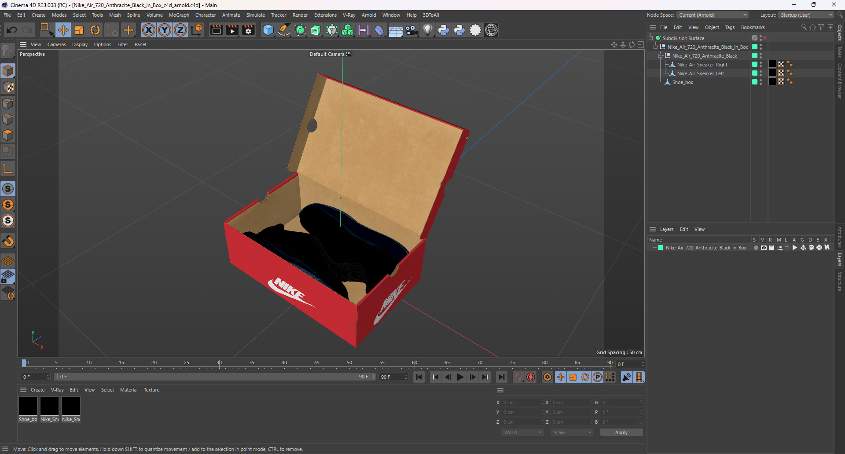Click the 90 F end frame field
Image resolution: width=845 pixels, height=454 pixels.
(394, 377)
